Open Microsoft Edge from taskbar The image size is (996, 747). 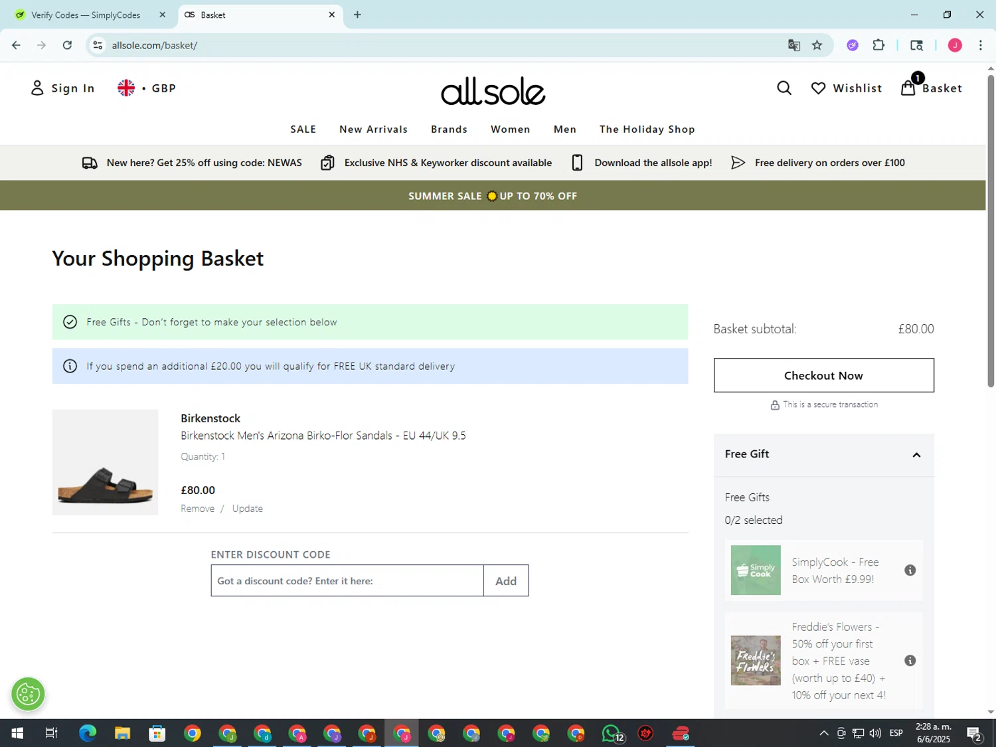tap(88, 734)
